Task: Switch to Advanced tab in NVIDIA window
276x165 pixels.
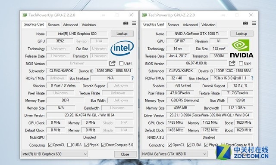Action: coord(190,25)
